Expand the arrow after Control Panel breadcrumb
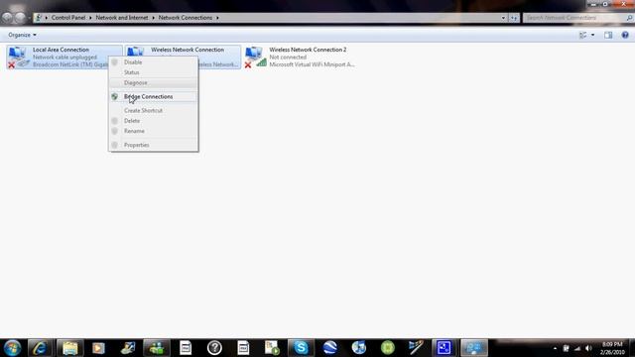The height and width of the screenshot is (357, 635). 90,18
